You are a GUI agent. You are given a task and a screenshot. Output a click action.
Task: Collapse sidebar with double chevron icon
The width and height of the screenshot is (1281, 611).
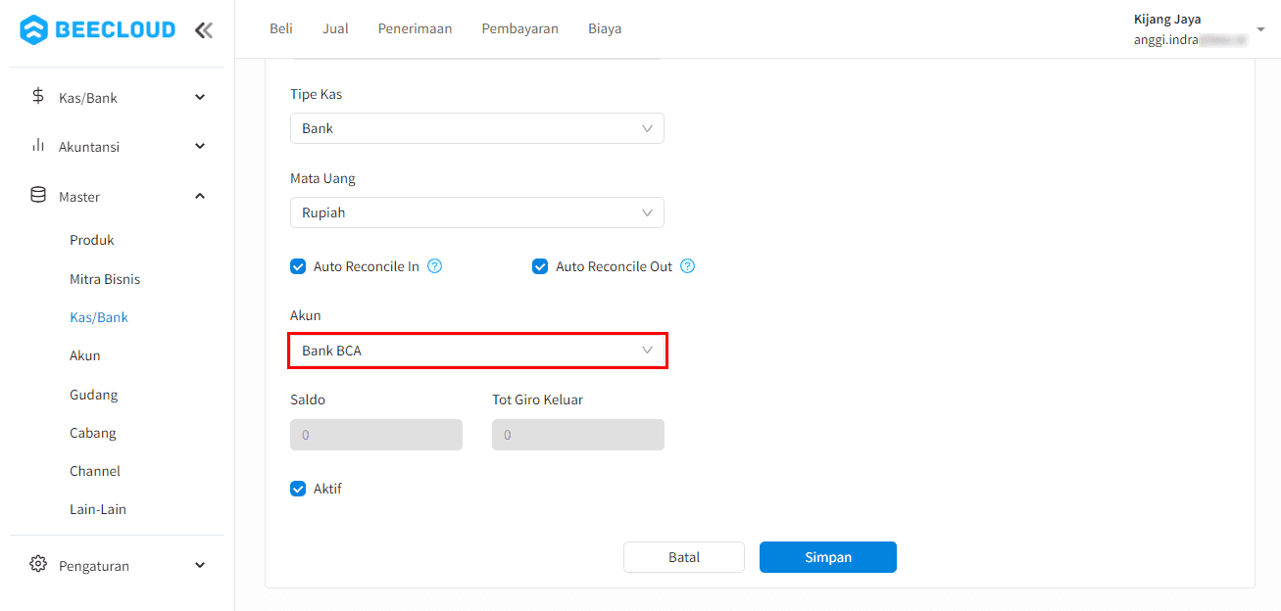click(203, 29)
